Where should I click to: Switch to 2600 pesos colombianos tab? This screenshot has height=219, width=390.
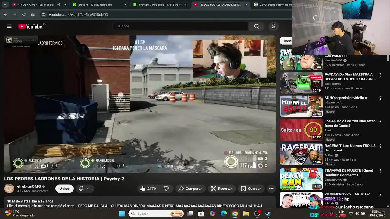[x=272, y=5]
